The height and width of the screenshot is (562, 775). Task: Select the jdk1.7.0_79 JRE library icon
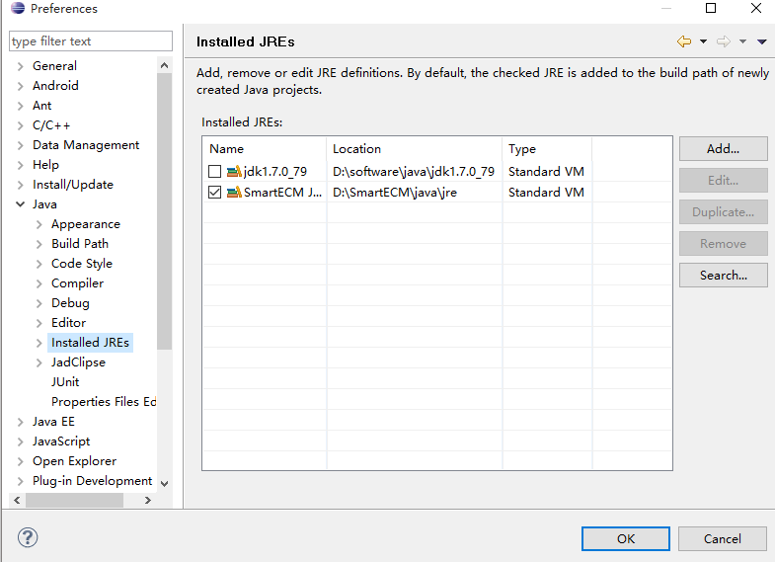[x=234, y=172]
